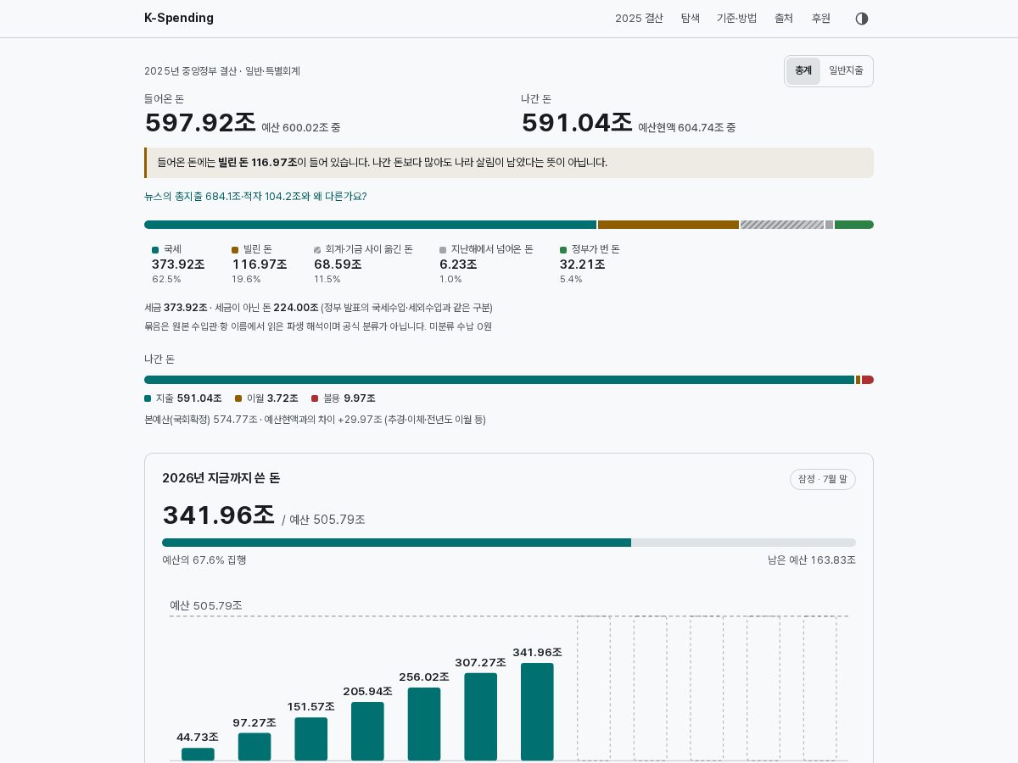Click the brown 빌린 돈 bar segment

click(x=668, y=225)
